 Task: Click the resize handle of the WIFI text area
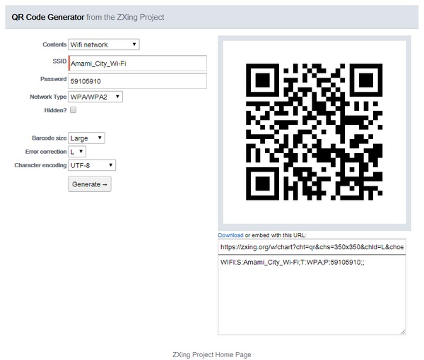tap(403, 332)
